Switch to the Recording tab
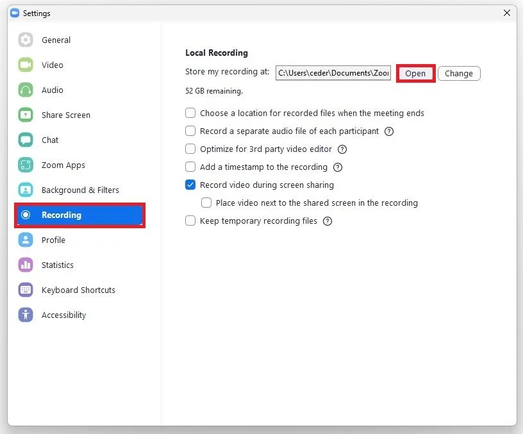 [x=61, y=215]
